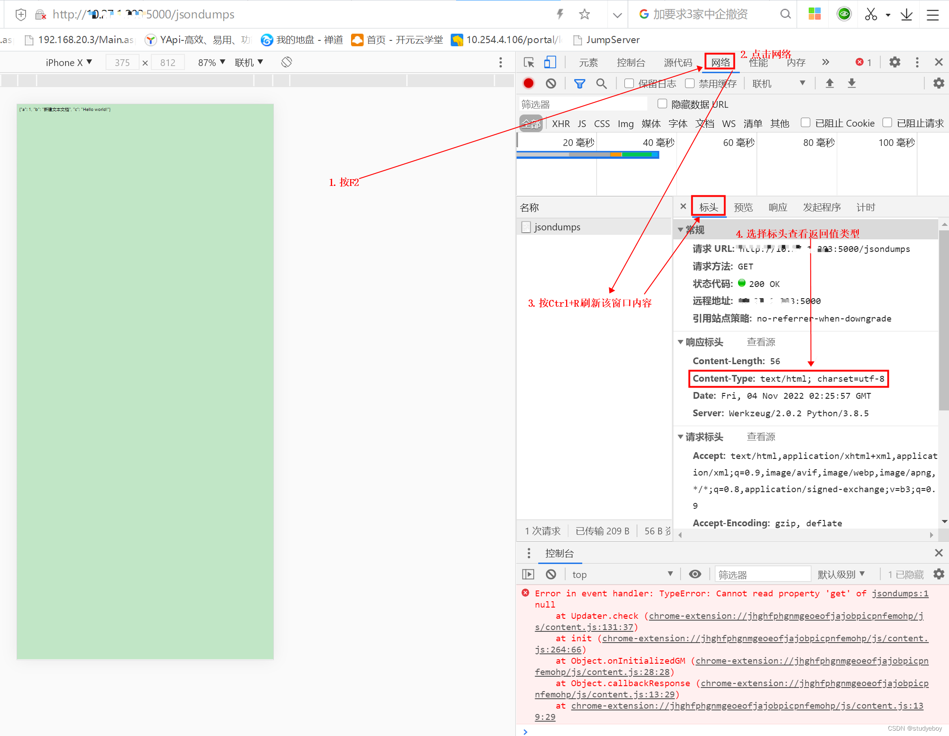
Task: Switch to the 控制台 tab
Action: (631, 63)
